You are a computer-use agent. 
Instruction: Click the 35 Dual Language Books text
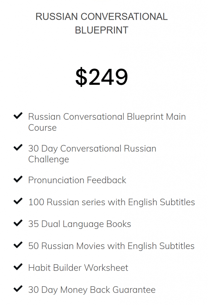pos(79,224)
